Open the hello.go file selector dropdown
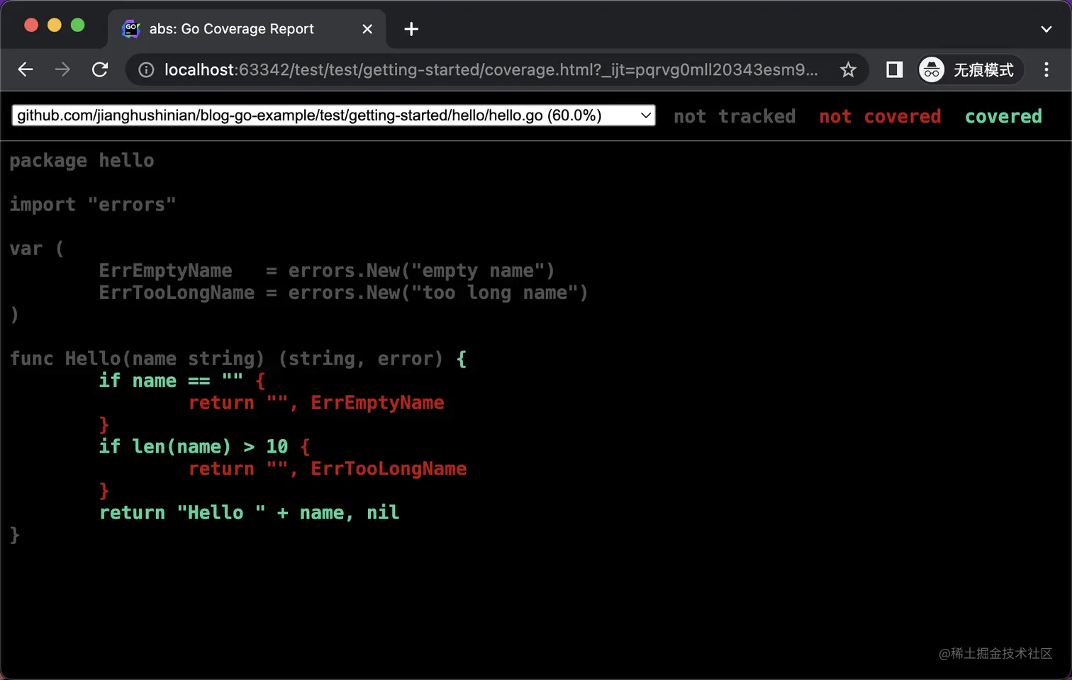 (x=333, y=115)
